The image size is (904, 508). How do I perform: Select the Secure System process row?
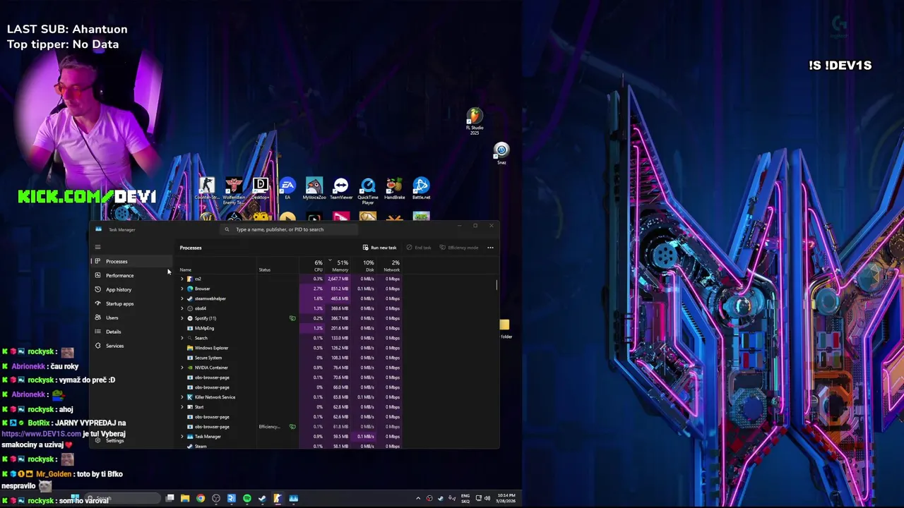click(290, 358)
